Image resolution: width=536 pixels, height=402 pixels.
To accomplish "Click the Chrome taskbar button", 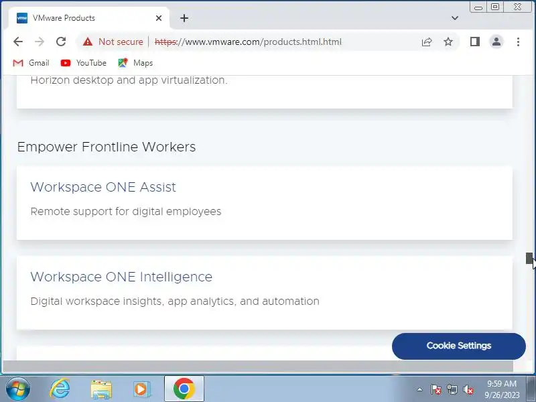I will (184, 389).
